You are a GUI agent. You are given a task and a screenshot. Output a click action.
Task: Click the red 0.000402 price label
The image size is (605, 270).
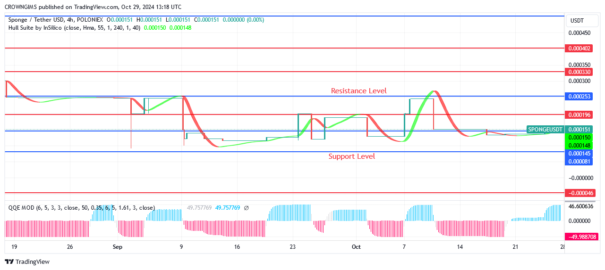click(x=579, y=49)
